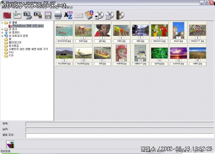Image resolution: width=215 pixels, height=154 pixels.
Task: Click the 날짜 date input field
Action: [120, 130]
